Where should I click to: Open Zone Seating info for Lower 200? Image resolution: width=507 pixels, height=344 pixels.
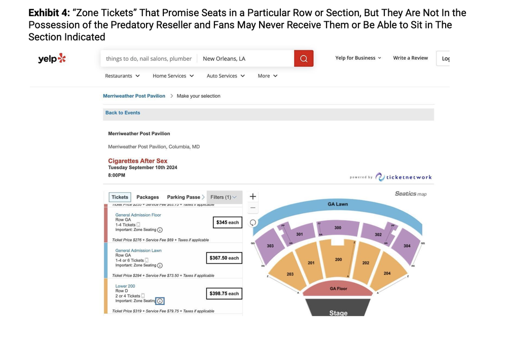(160, 301)
